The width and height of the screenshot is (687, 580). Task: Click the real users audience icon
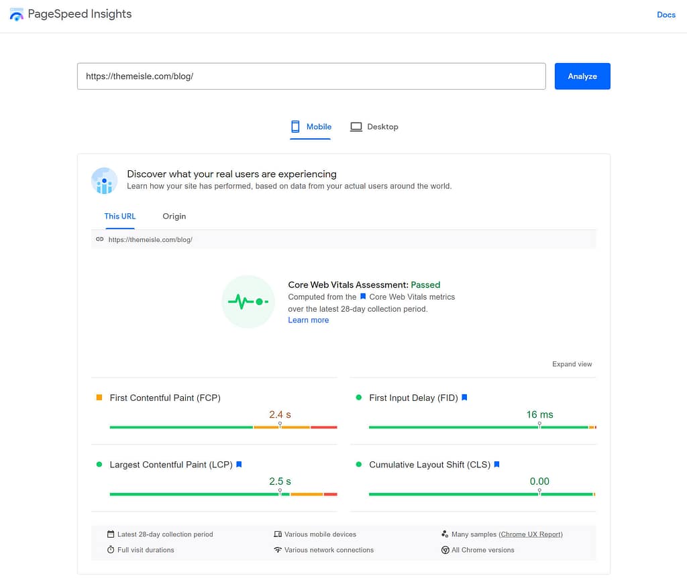(x=104, y=180)
